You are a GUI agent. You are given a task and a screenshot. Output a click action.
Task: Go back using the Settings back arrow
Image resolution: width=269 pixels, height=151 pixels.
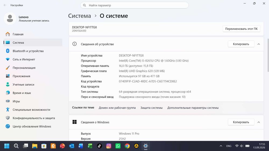coord(5,5)
